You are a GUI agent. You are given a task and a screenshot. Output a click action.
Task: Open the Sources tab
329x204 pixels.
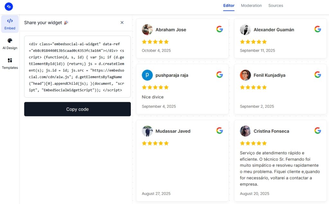[x=276, y=5]
